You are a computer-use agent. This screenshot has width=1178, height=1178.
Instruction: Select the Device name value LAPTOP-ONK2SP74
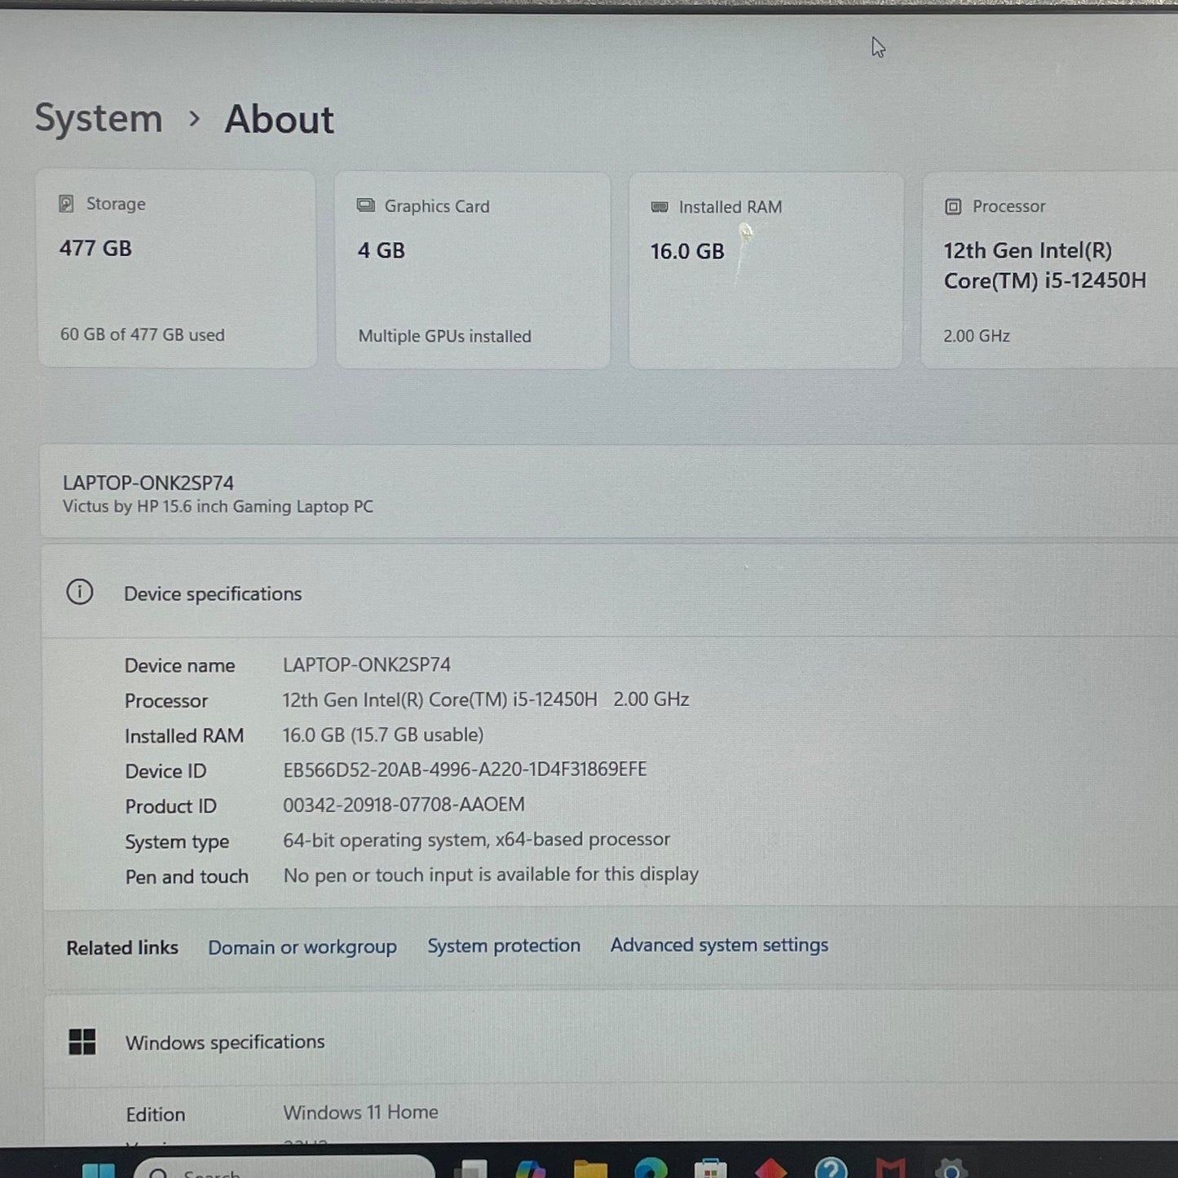click(x=367, y=664)
